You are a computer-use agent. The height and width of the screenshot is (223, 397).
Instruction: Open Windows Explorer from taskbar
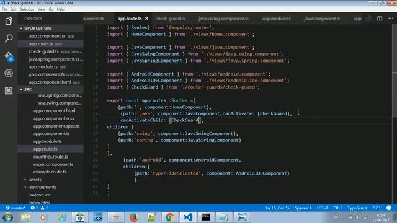pos(25,217)
